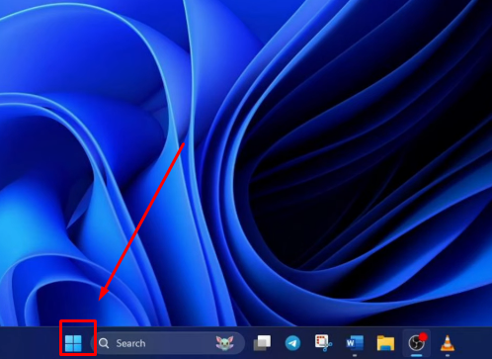Open File Explorer folder icon

(385, 343)
